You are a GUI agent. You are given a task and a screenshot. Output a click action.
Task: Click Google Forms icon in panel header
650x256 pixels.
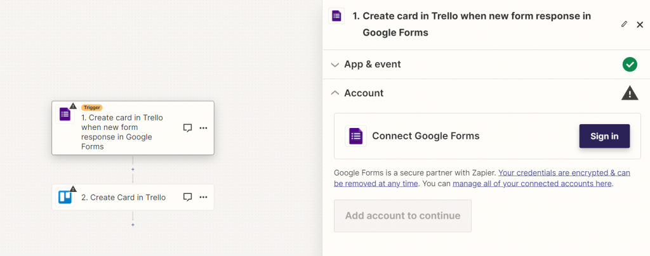point(337,16)
